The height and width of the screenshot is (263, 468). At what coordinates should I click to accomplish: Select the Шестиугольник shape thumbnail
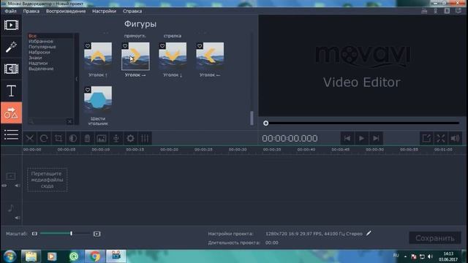(x=98, y=99)
